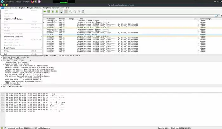Click the Protocol column header
This screenshot has height=129, width=222.
coord(62,19)
